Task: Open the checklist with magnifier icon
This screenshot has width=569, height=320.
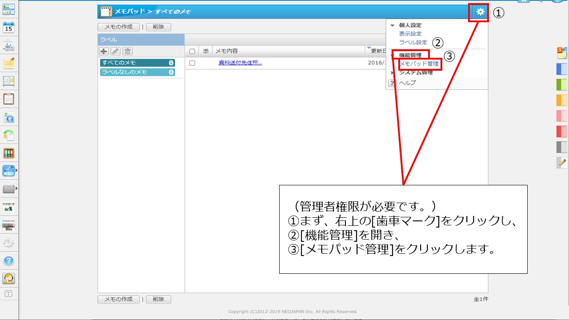Action: (x=9, y=117)
